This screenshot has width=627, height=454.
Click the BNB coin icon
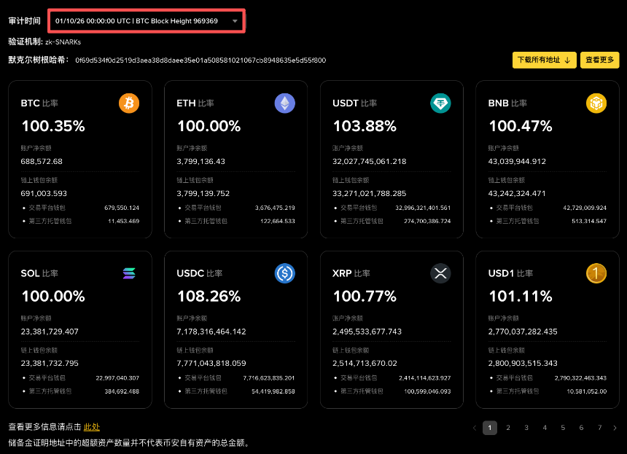(596, 103)
